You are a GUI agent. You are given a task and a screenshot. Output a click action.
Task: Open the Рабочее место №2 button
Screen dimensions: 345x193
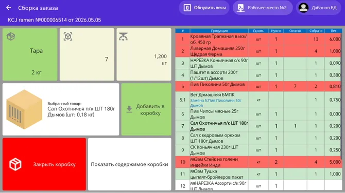(263, 8)
